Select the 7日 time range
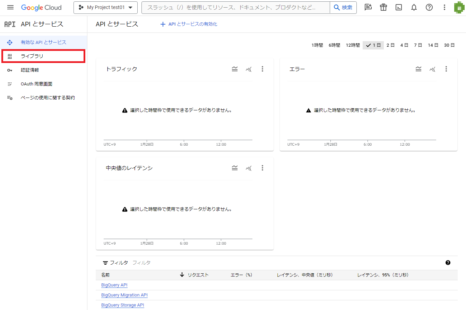 pos(418,45)
